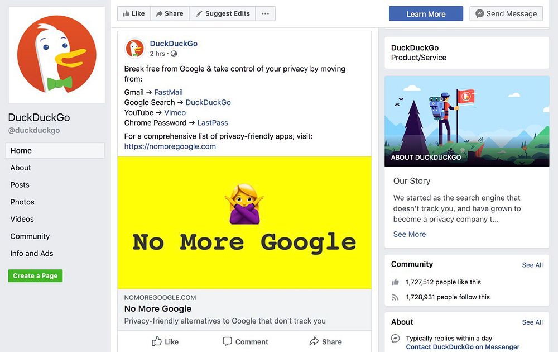Click 1,728,931 people follow this
The image size is (558, 352).
[x=448, y=297]
